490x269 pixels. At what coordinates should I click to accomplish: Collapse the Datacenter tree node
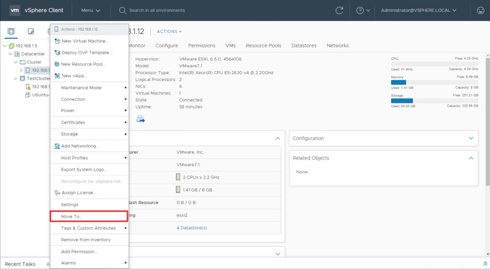[x=10, y=54]
